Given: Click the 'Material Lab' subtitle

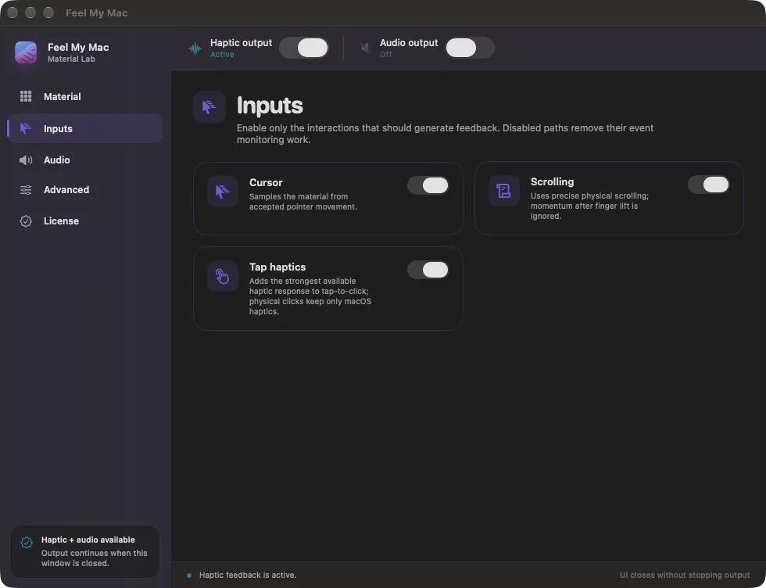Looking at the screenshot, I should [71, 59].
